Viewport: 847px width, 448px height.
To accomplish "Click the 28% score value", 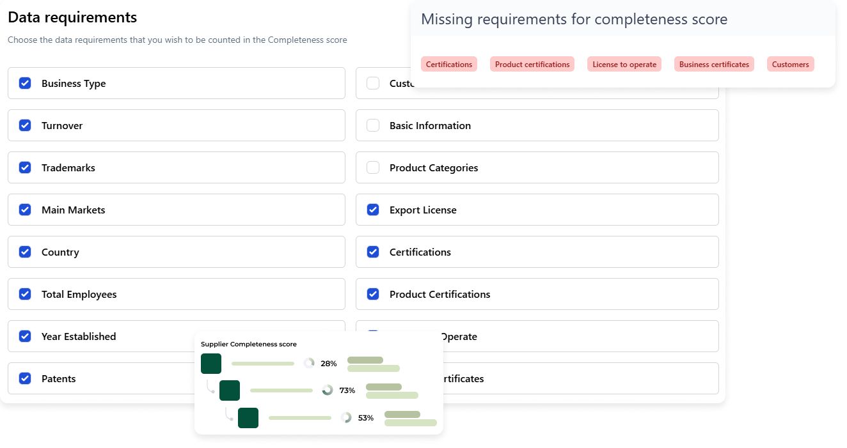I will 329,364.
